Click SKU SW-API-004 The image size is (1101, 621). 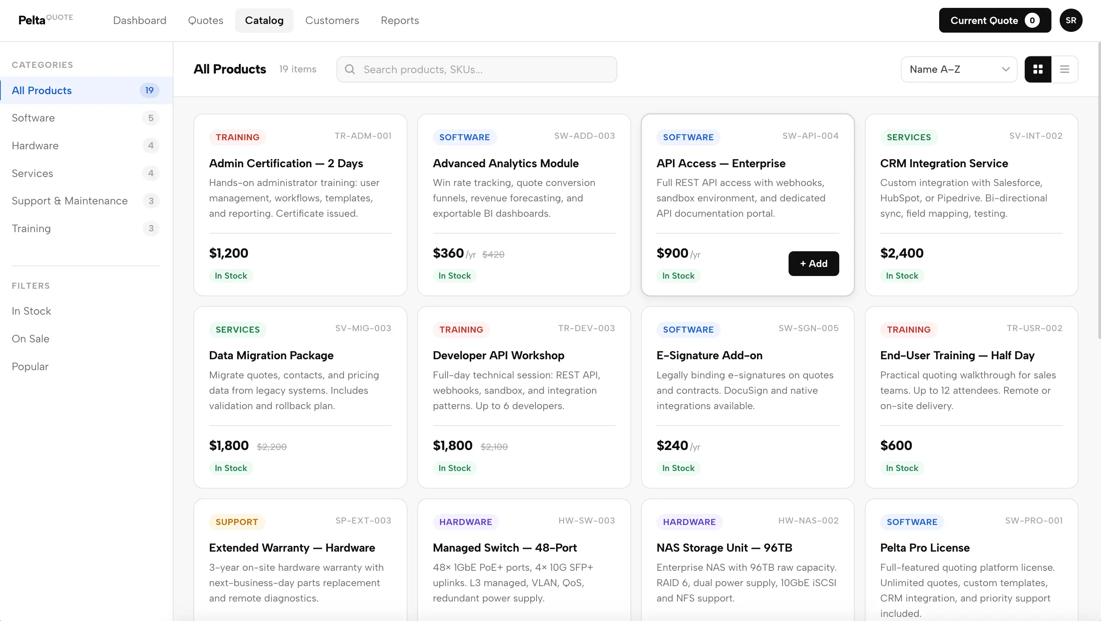click(810, 136)
